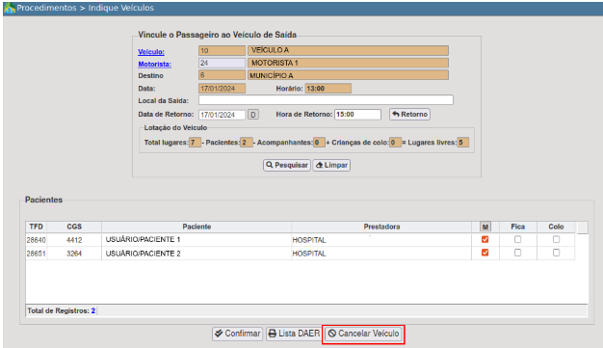Image resolution: width=603 pixels, height=348 pixels.
Task: Click the Motorista code field with 24
Action: (x=222, y=63)
